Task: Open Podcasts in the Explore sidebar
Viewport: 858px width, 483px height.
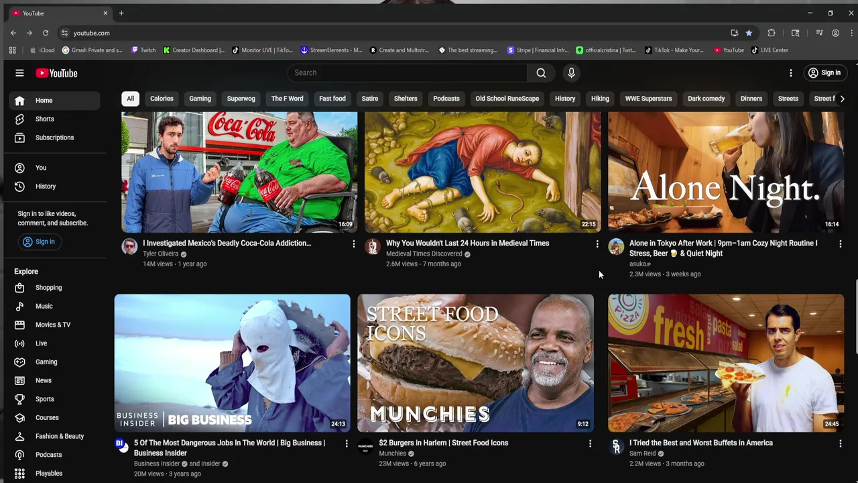Action: point(54,455)
